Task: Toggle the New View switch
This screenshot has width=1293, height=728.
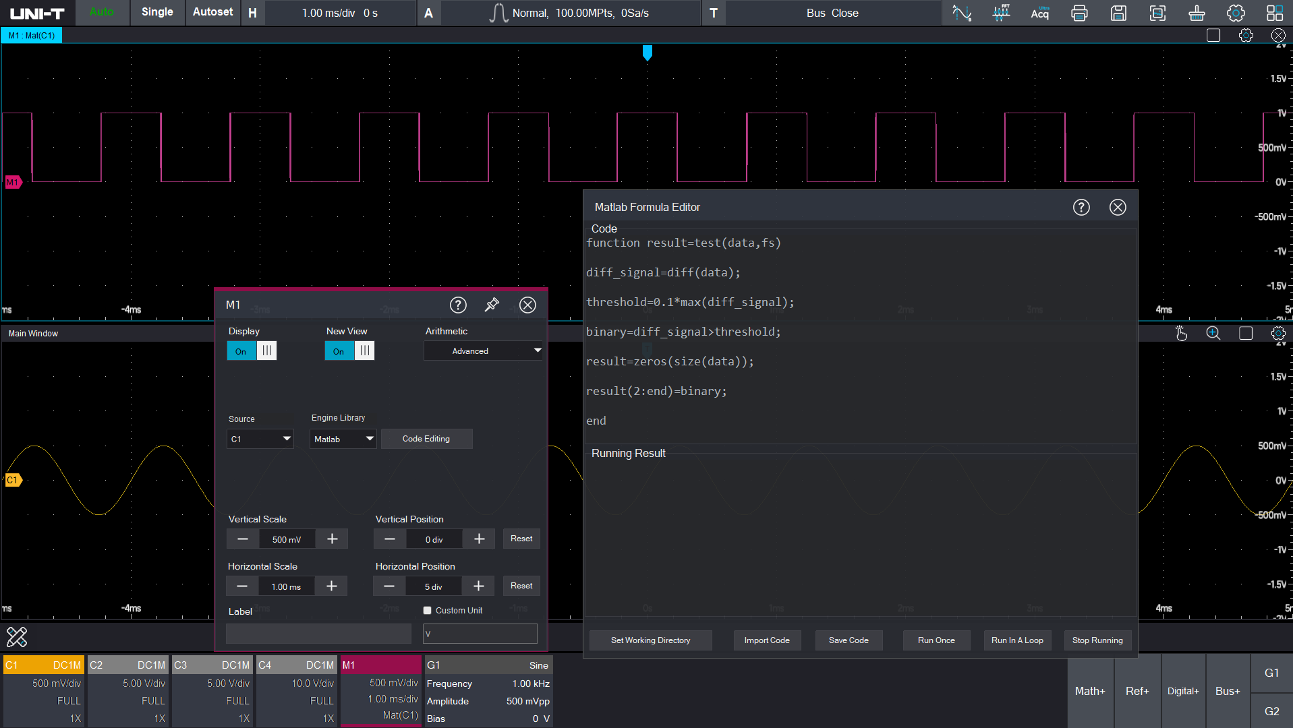Action: coord(349,351)
